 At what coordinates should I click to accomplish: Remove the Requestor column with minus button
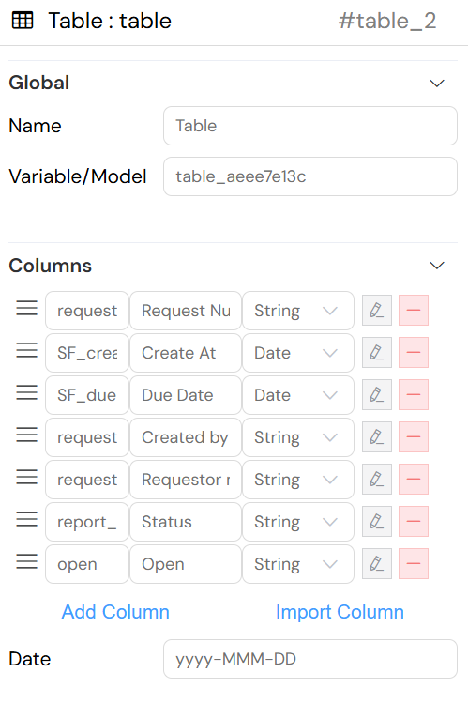[413, 479]
